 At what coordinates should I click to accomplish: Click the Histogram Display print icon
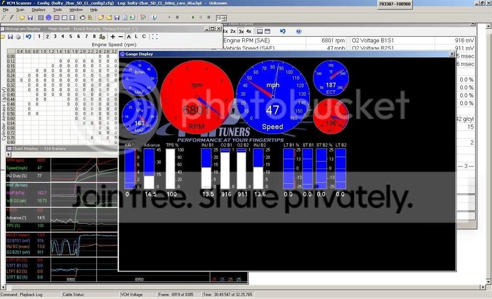(18, 36)
